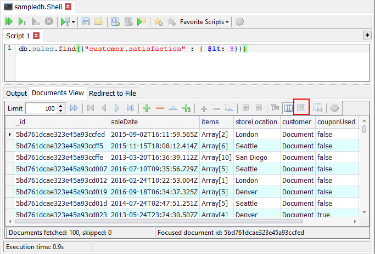The width and height of the screenshot is (375, 254).
Task: Expand the explain dropdown arrow next to run
Action: tap(73, 22)
